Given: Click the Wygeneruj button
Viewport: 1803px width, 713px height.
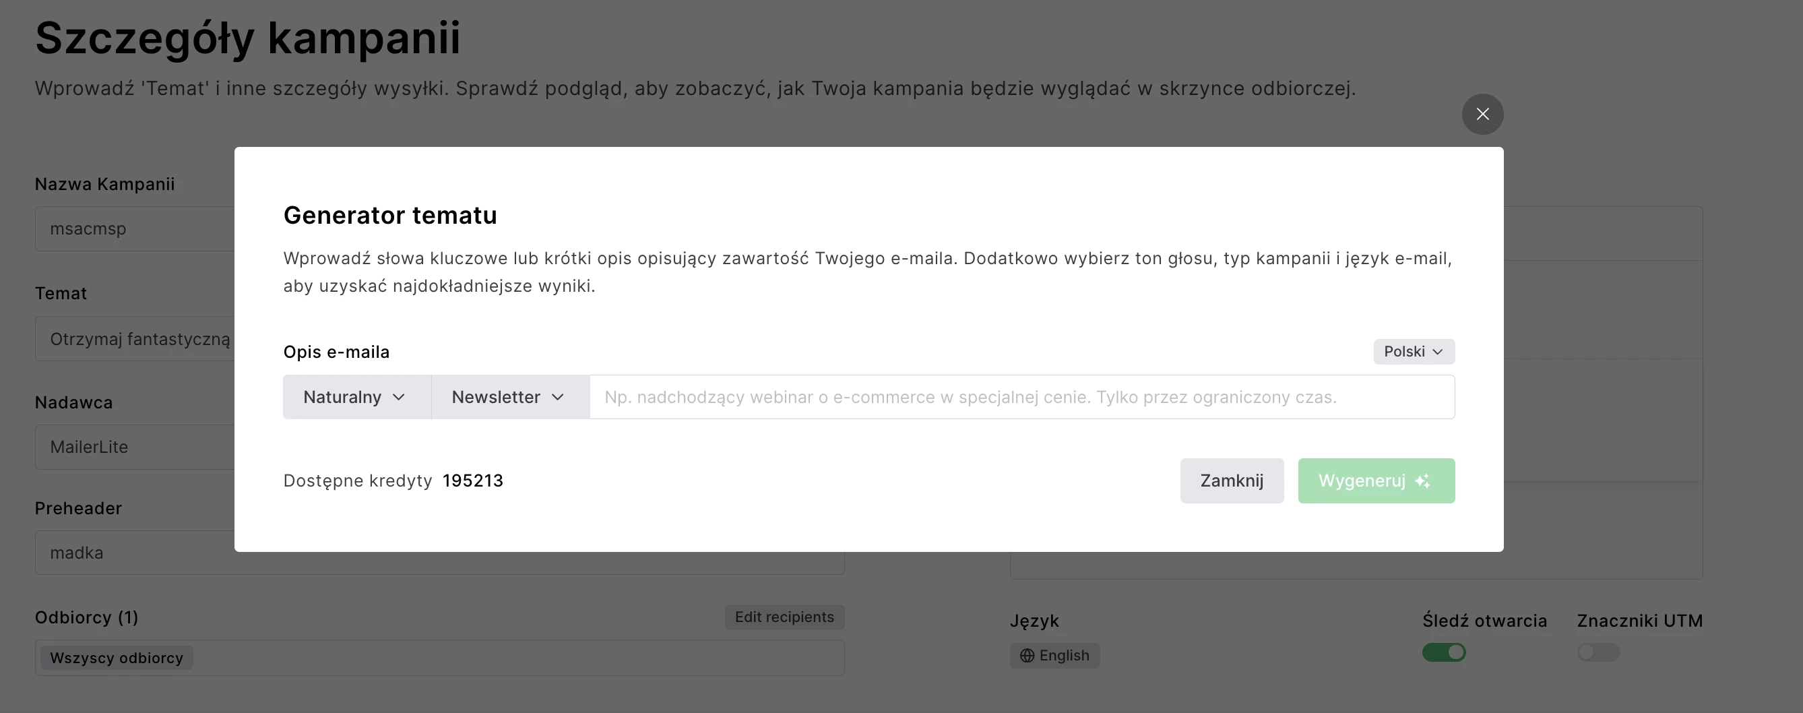Looking at the screenshot, I should point(1375,481).
